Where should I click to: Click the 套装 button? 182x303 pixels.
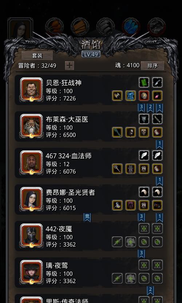click(x=37, y=56)
